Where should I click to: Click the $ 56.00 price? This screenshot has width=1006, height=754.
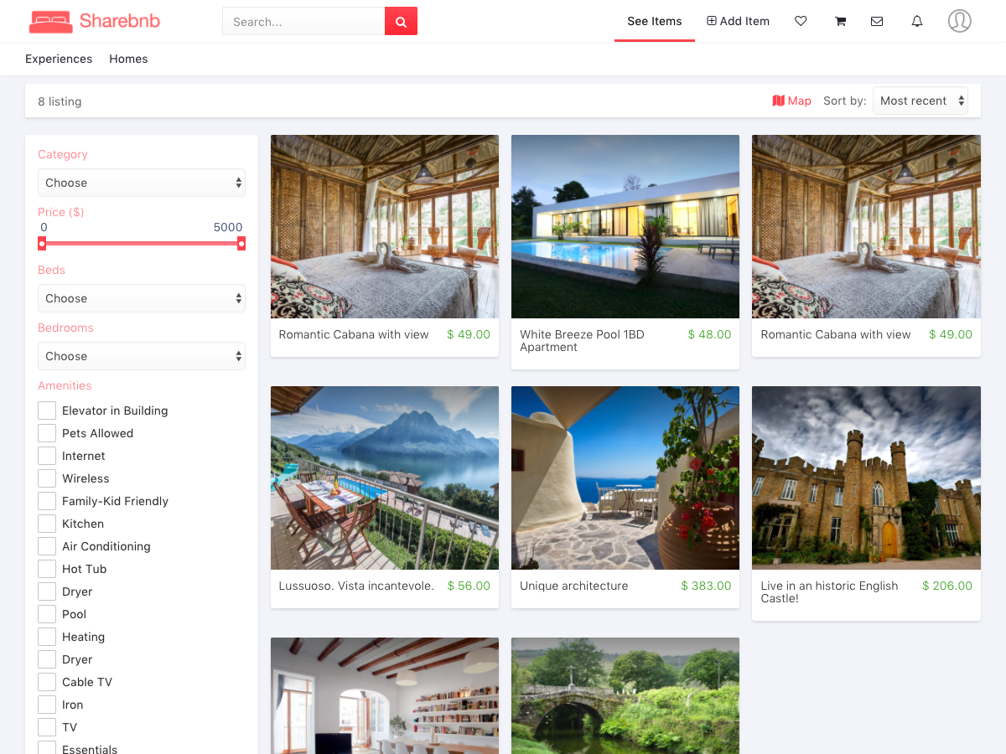click(x=469, y=586)
